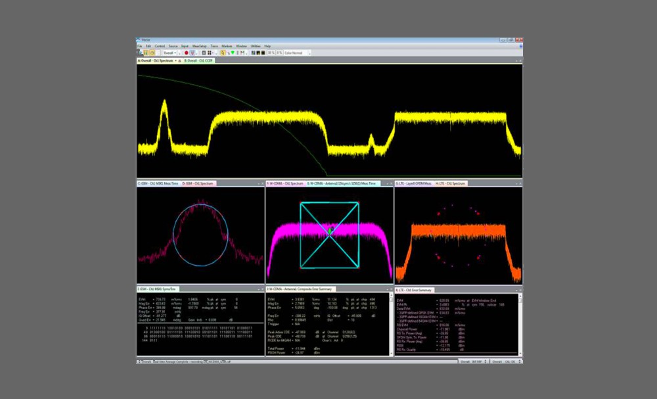This screenshot has height=399, width=657.
Task: Click the leftmost display color scheme icon
Action: point(254,53)
